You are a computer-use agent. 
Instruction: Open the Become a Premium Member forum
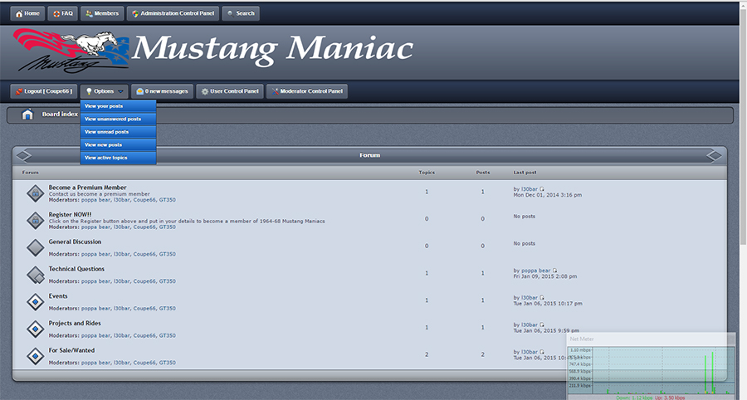(87, 188)
